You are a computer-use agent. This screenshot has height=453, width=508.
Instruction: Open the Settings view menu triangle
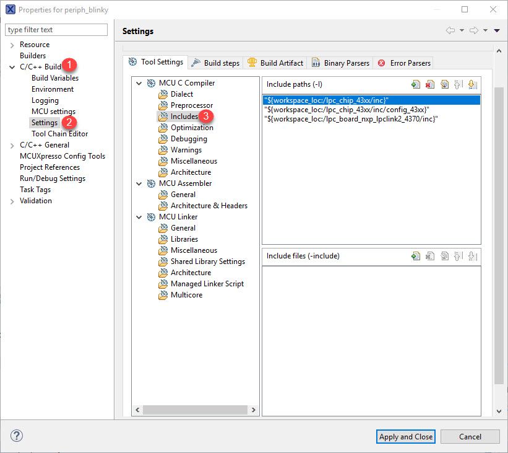click(497, 30)
